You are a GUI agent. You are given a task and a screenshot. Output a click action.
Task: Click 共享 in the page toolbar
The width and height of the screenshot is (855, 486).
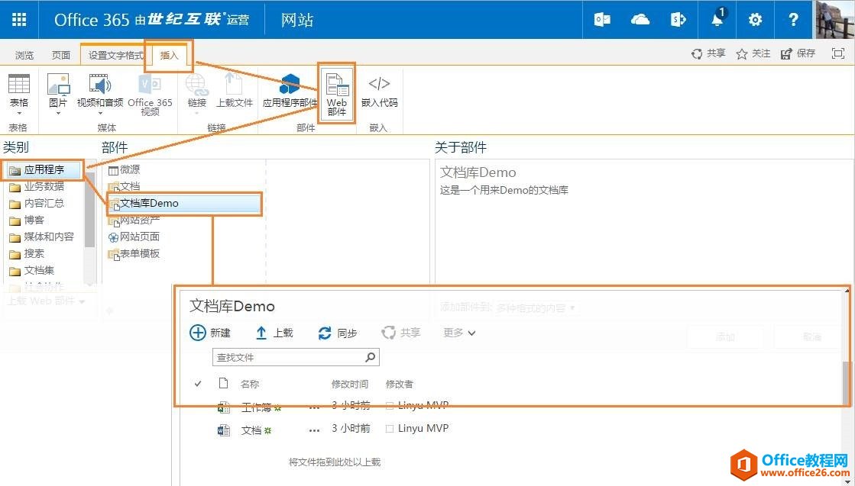(x=708, y=53)
